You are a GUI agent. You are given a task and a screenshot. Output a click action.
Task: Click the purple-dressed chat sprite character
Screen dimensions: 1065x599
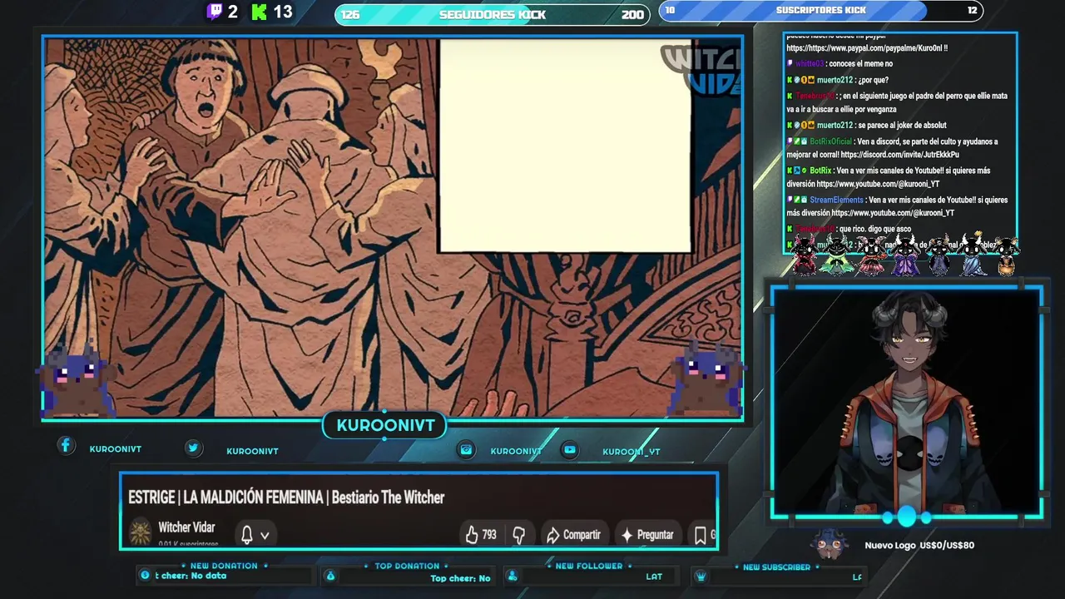coord(905,255)
